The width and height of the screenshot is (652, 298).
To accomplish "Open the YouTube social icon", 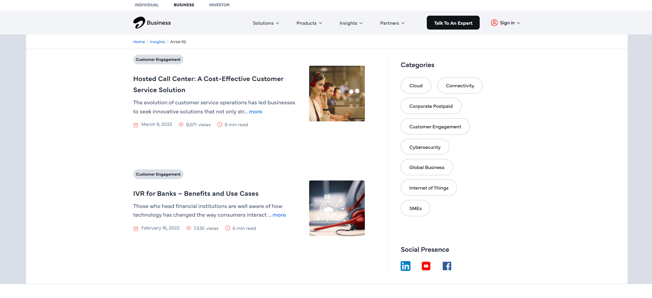I will tap(426, 266).
